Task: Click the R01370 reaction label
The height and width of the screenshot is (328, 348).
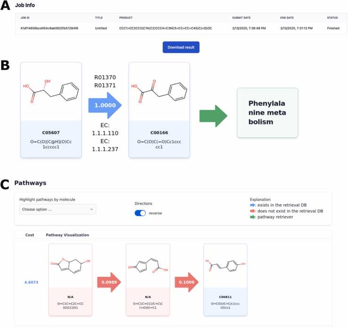Action: point(105,77)
